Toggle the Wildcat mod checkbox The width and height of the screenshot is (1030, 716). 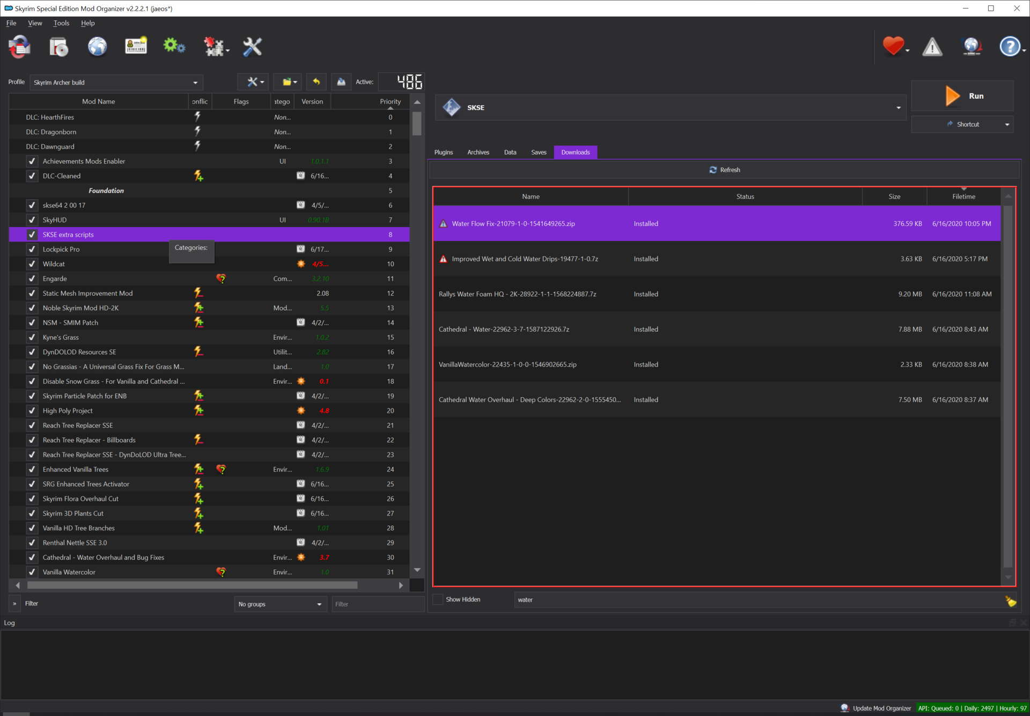[32, 264]
